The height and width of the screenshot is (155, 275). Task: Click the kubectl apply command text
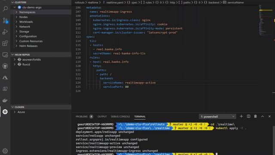point(231,128)
